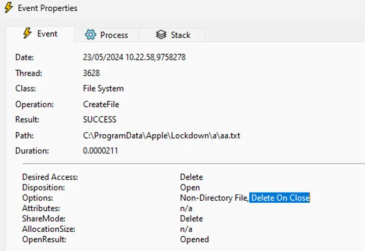Select the File System class value
Viewport: 365px width, 251px height.
pyautogui.click(x=103, y=88)
